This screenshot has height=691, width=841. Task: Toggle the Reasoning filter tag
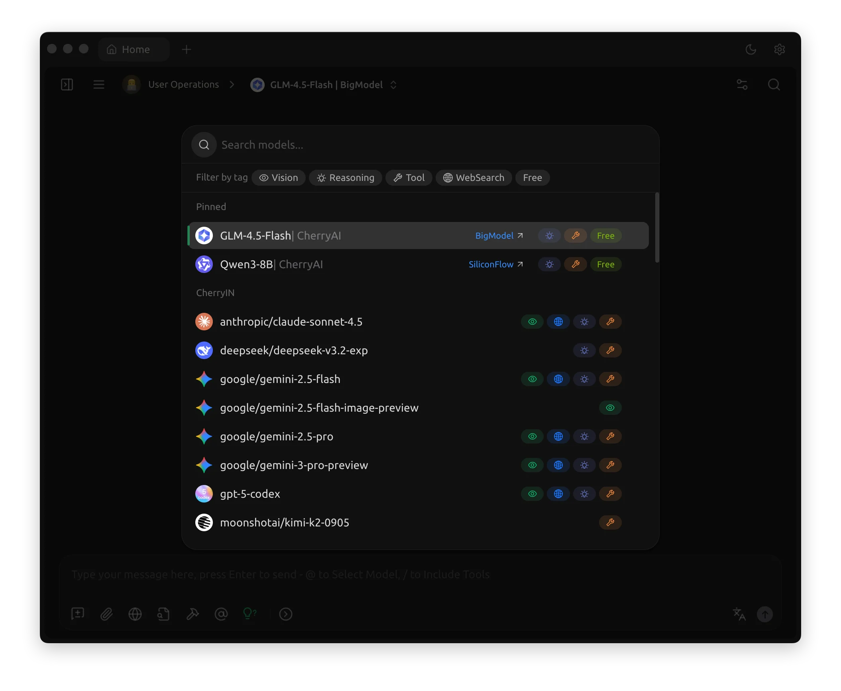pos(346,178)
